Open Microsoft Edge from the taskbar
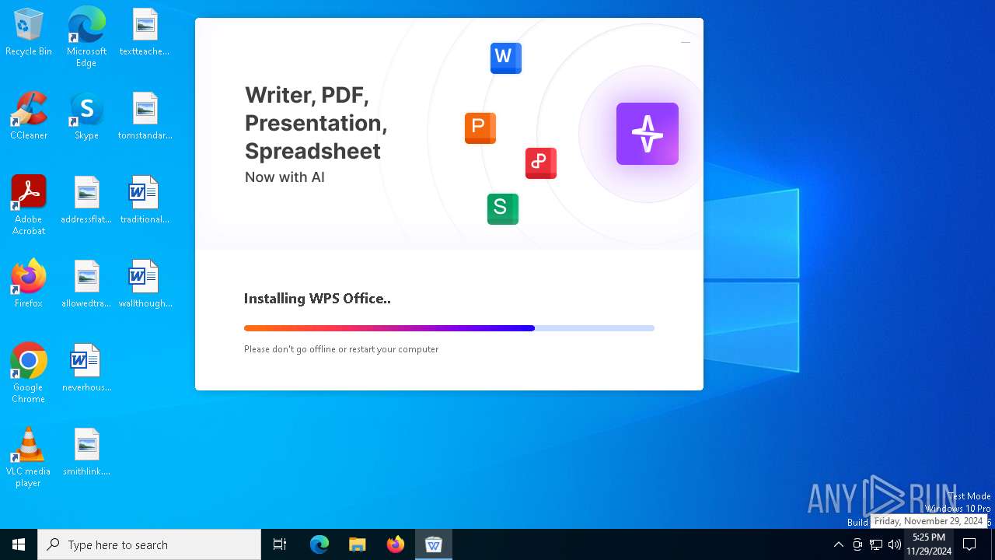The height and width of the screenshot is (560, 995). tap(319, 544)
